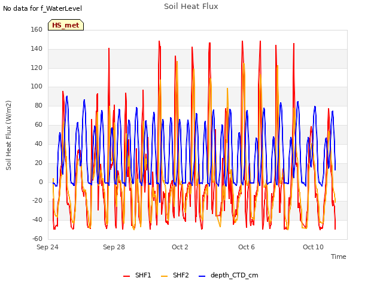Click the 80 y-axis tick label

click(38, 105)
